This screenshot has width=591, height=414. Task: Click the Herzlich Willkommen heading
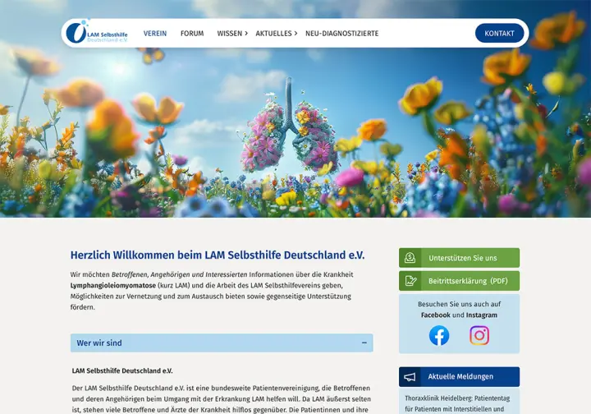click(218, 255)
